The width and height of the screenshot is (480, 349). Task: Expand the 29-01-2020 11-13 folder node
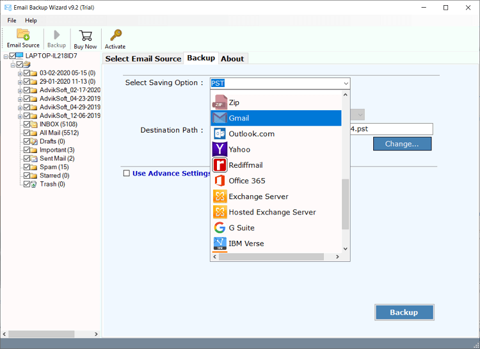tap(20, 83)
